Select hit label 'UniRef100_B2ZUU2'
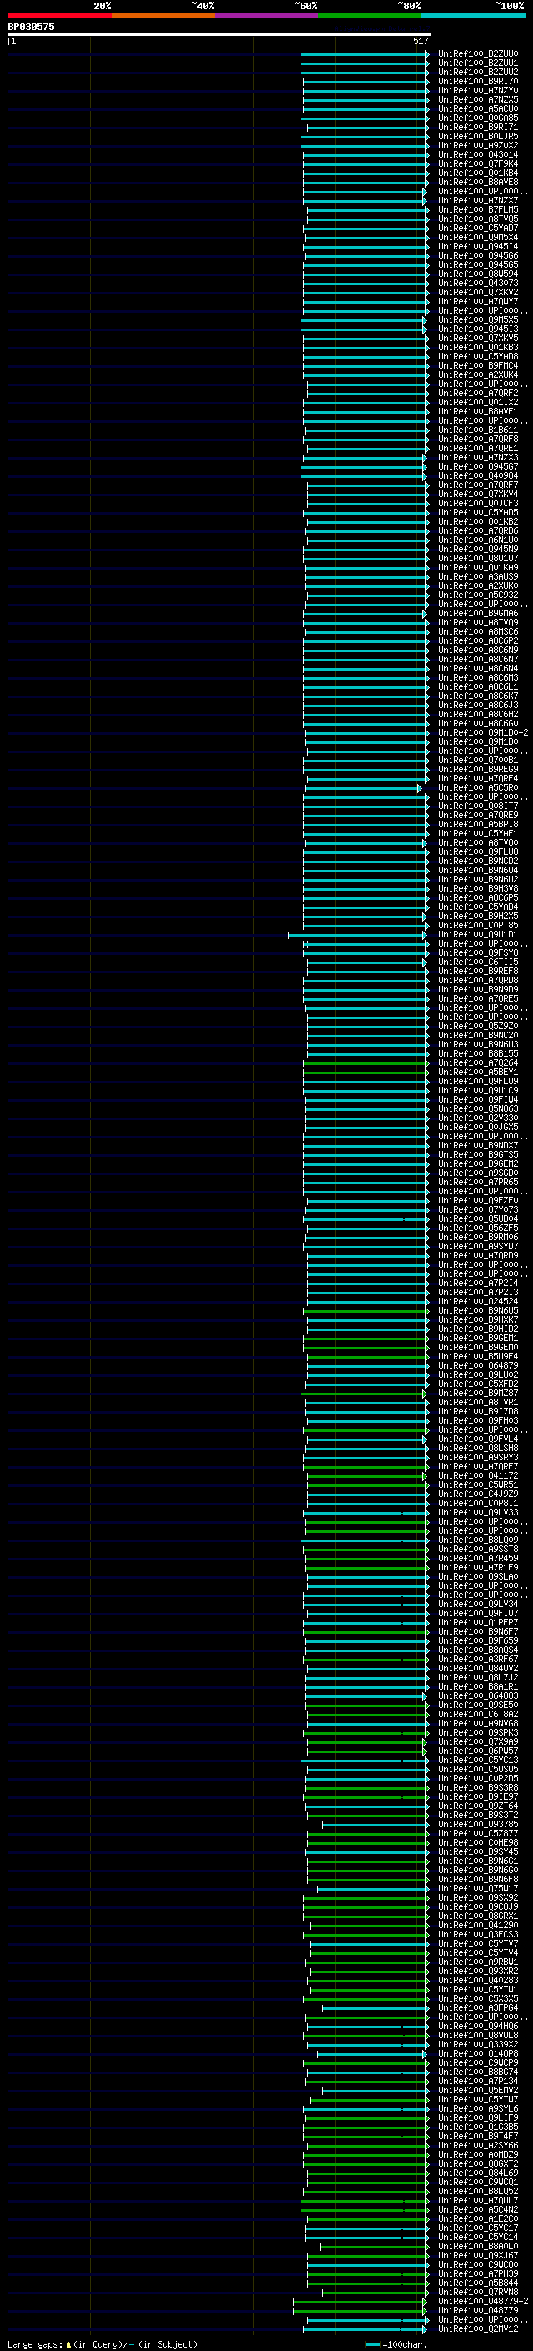 pyautogui.click(x=477, y=72)
